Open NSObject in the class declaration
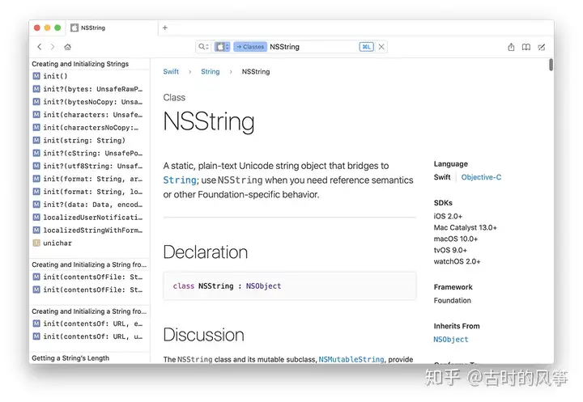This screenshot has width=583, height=402. [x=263, y=286]
